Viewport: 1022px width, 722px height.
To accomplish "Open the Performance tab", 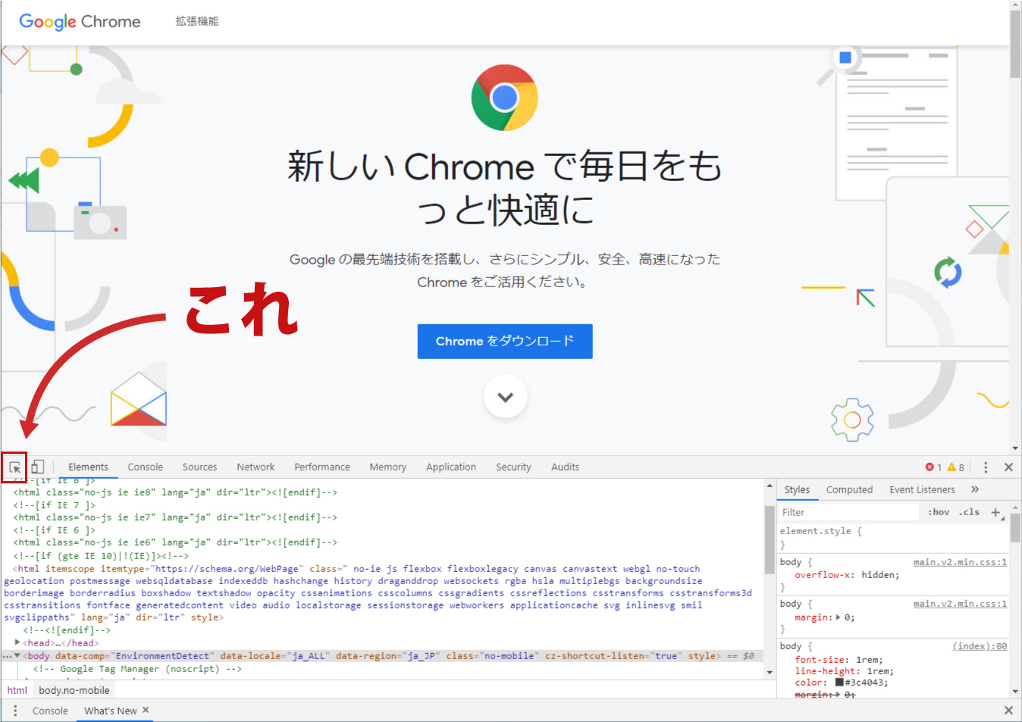I will coord(322,467).
